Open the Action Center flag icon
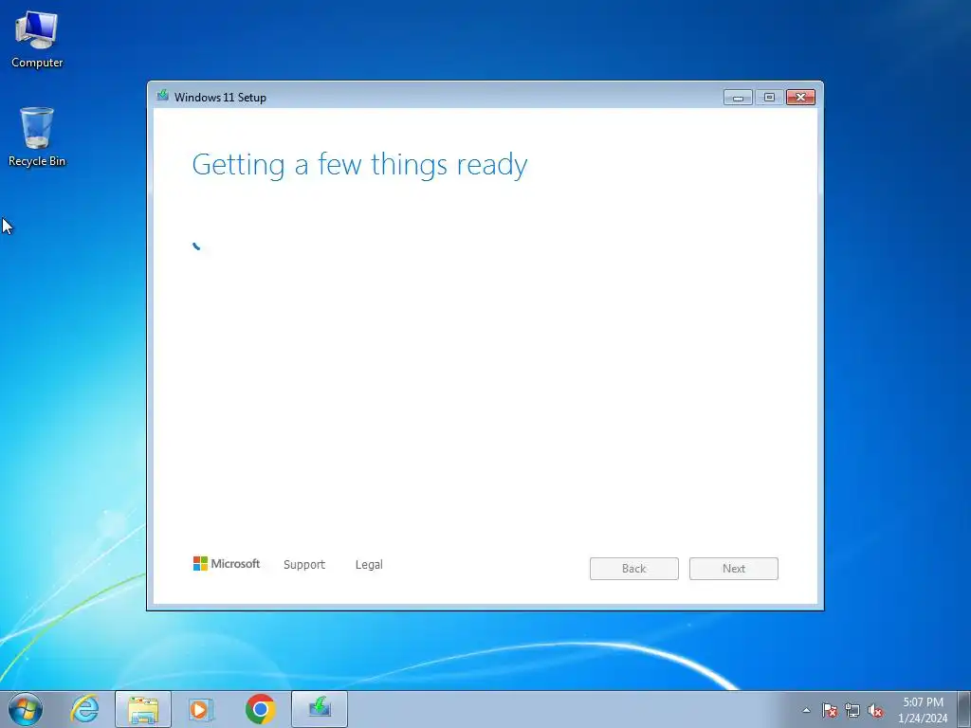The image size is (971, 728). [x=830, y=711]
